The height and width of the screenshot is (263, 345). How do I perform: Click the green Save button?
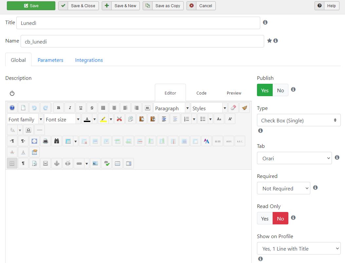pyautogui.click(x=31, y=6)
